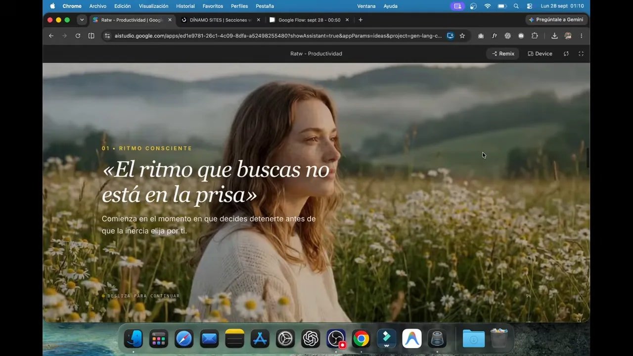Click the purple screen sharing status icon

[x=457, y=6]
